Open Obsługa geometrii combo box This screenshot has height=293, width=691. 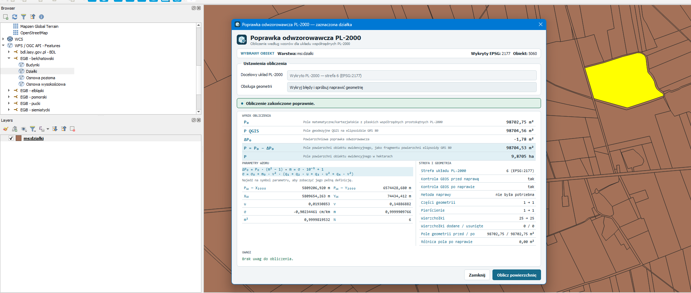coord(412,87)
